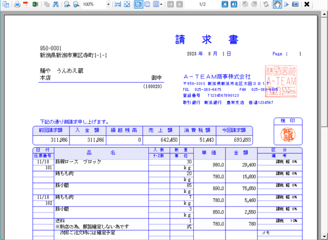Click the slip number 102
Image resolution: width=328 pixels, height=240 pixels.
pos(48,203)
